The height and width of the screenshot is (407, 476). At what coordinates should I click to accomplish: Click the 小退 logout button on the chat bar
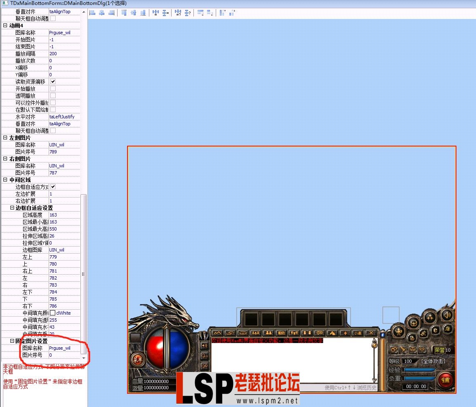point(358,333)
